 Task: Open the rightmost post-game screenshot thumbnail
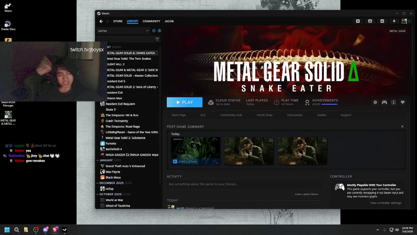(x=302, y=151)
